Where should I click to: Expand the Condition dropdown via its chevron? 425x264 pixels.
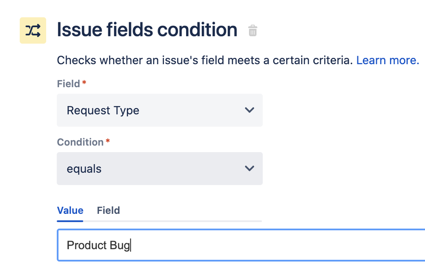(x=250, y=169)
